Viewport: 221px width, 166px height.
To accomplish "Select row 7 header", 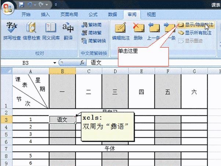I will click(7, 148).
